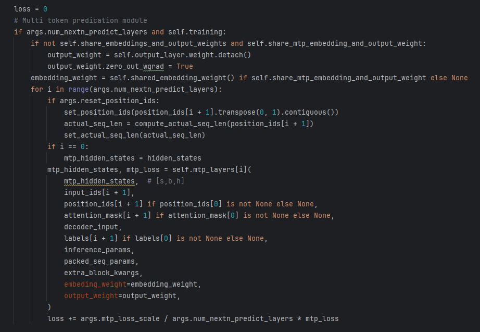Click the '# Multi token predication module' comment
Viewport: 480px width, 332px height.
81,20
